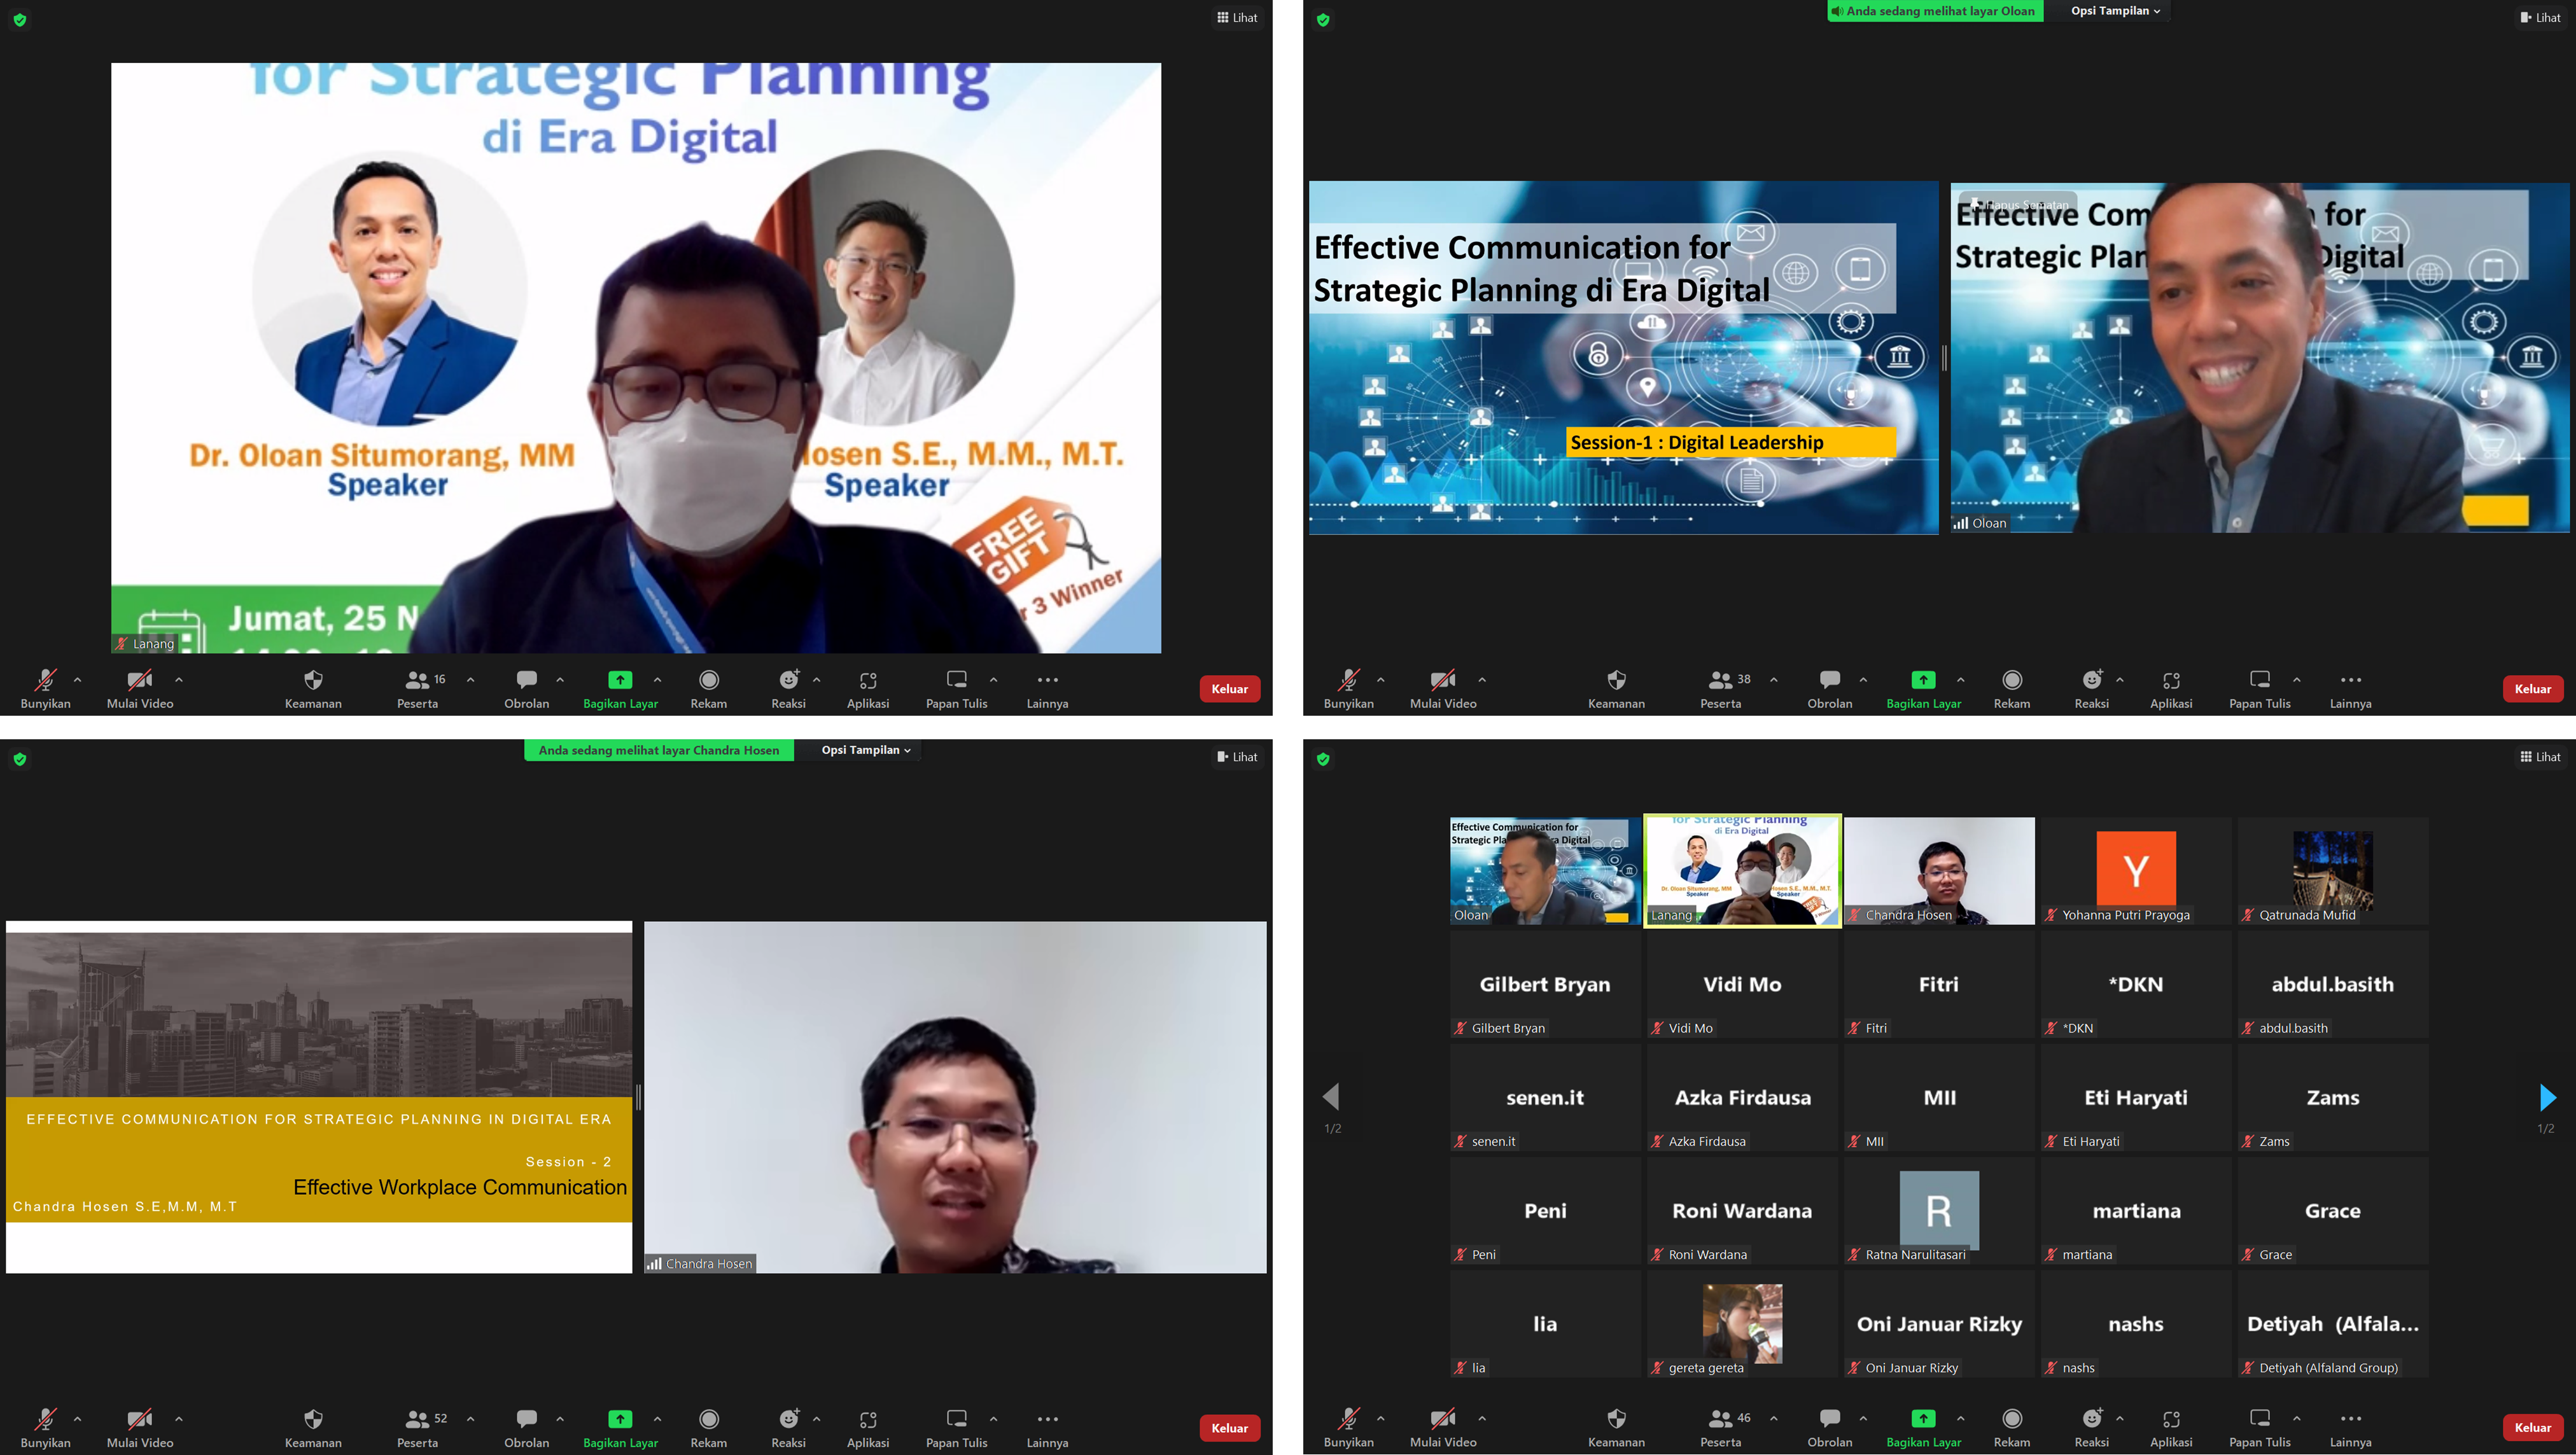Toggle Bunyikan microphone in the 46-participant window
The image size is (2576, 1455).
click(1348, 1428)
